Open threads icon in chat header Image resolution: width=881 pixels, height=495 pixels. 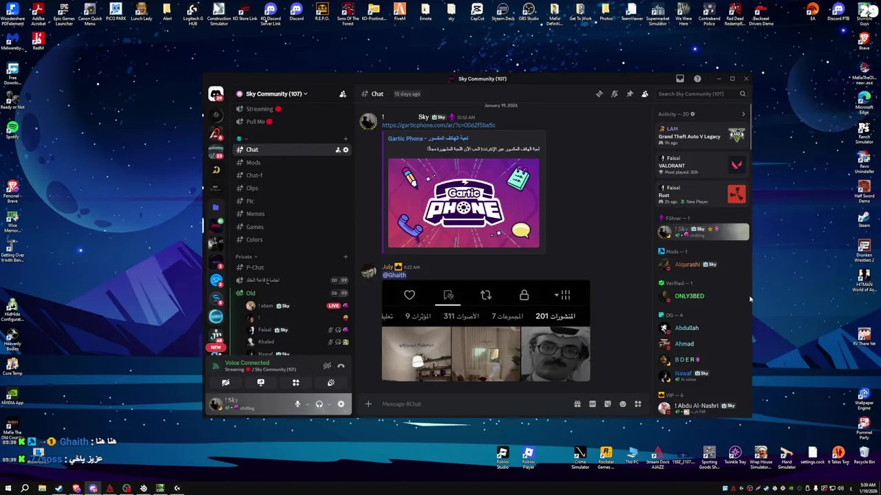pos(599,94)
